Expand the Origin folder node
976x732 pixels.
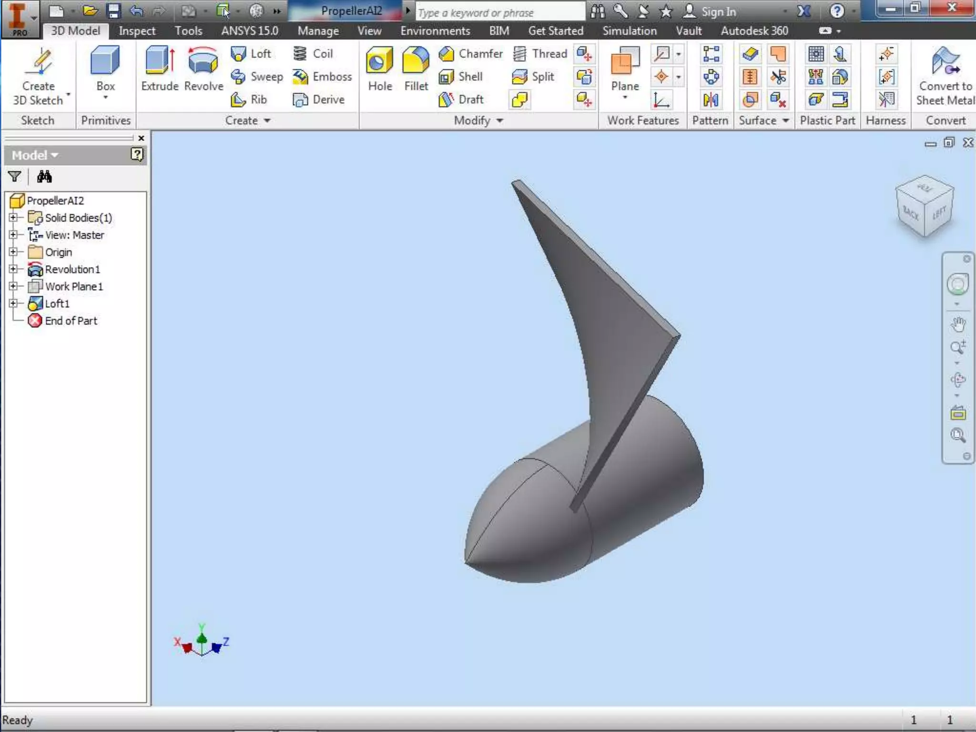[x=13, y=252]
